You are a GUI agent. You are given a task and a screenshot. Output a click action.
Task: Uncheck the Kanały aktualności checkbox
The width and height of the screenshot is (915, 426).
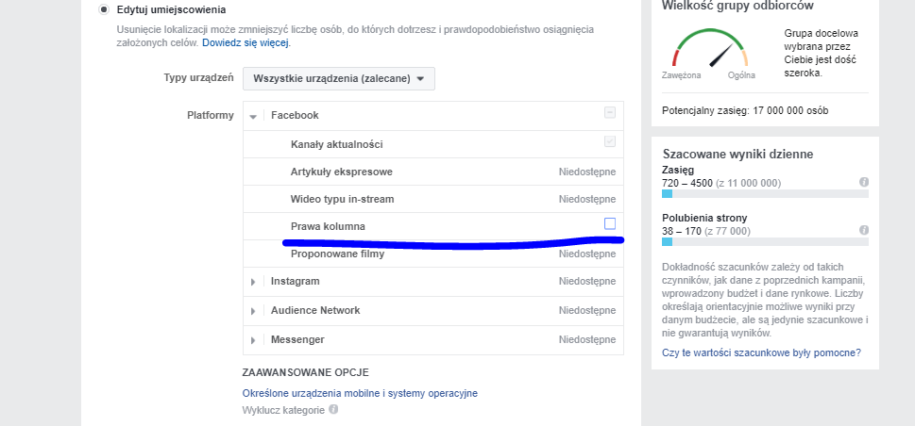click(x=610, y=141)
